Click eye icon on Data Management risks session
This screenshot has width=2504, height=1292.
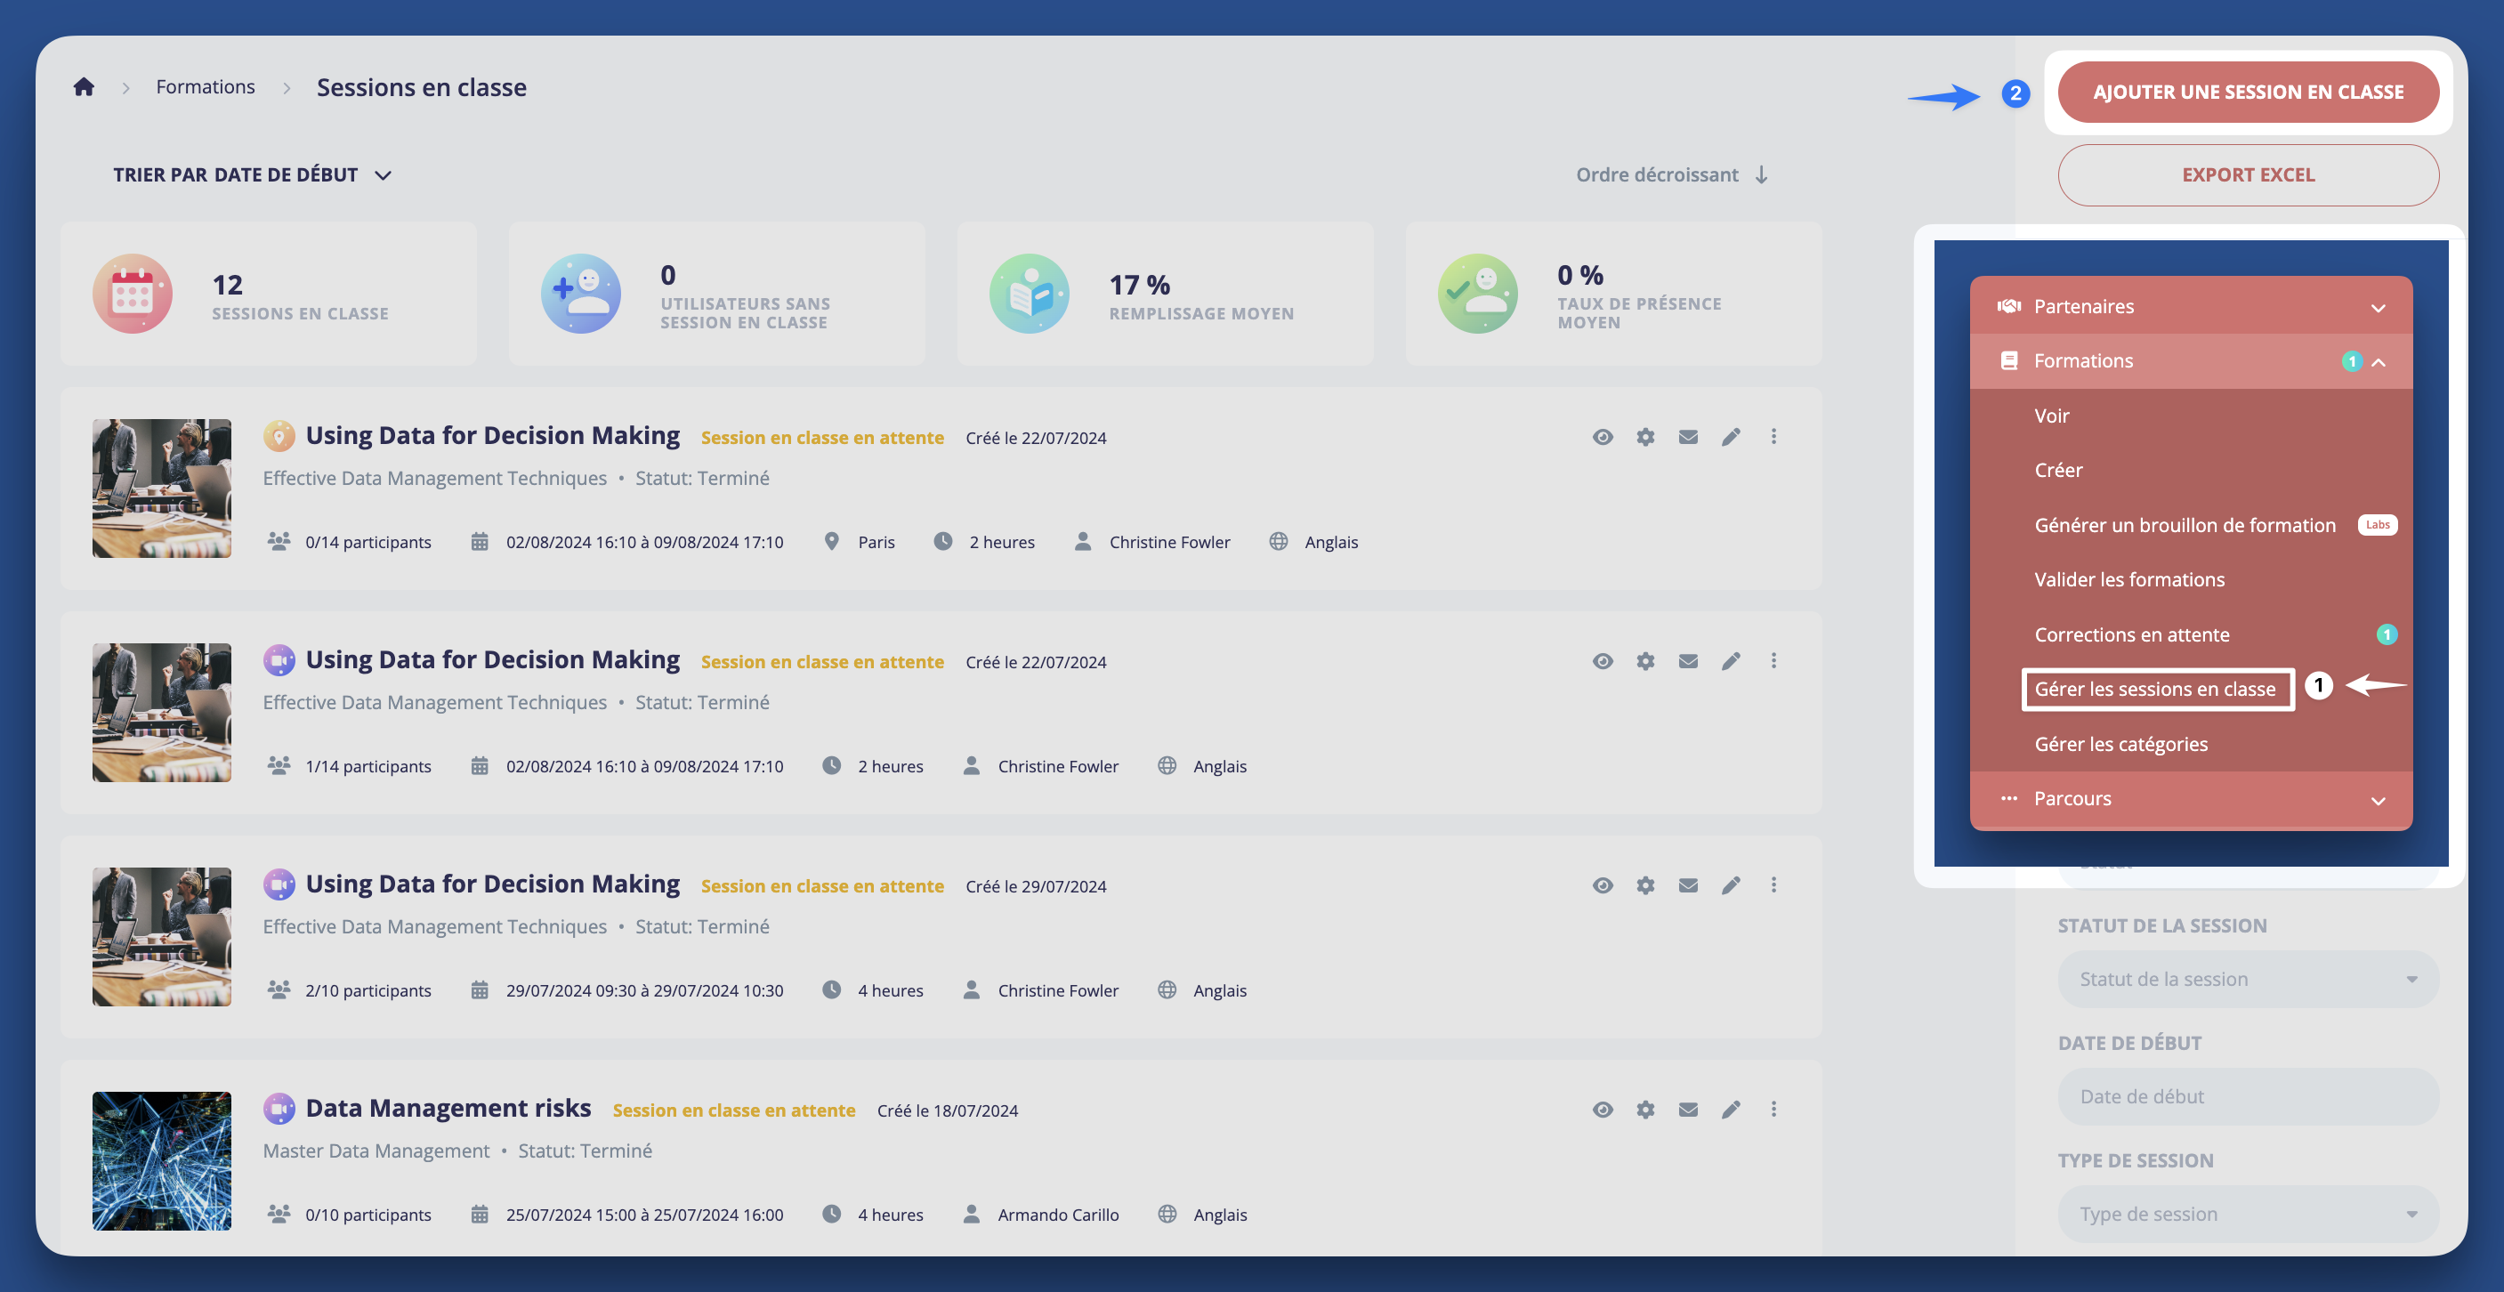pyautogui.click(x=1602, y=1110)
